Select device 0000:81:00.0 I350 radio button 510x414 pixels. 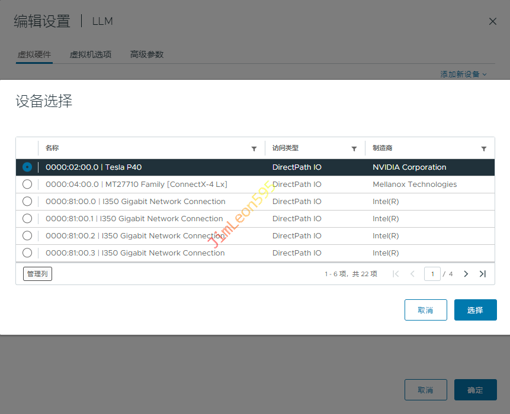pos(27,202)
